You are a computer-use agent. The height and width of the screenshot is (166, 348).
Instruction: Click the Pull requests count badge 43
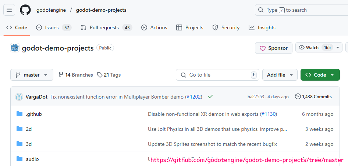click(x=127, y=27)
